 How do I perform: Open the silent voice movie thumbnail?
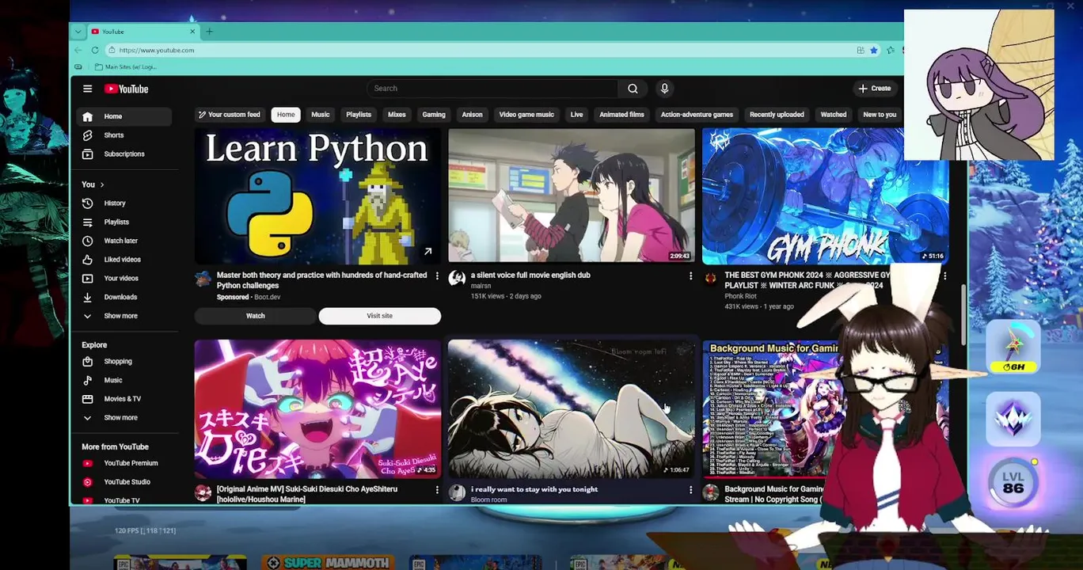(572, 196)
